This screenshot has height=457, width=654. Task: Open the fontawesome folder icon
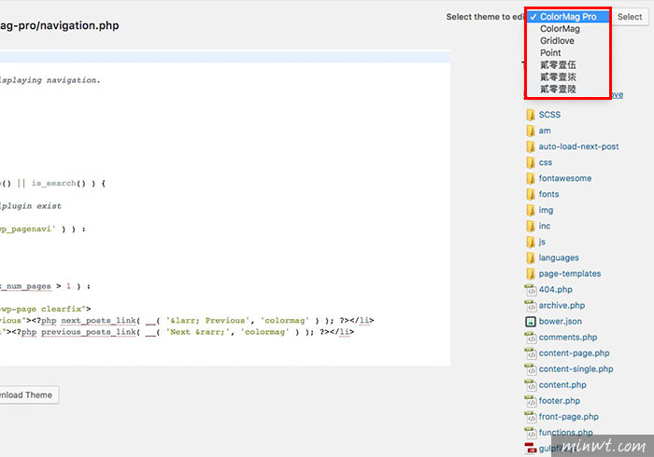[530, 178]
